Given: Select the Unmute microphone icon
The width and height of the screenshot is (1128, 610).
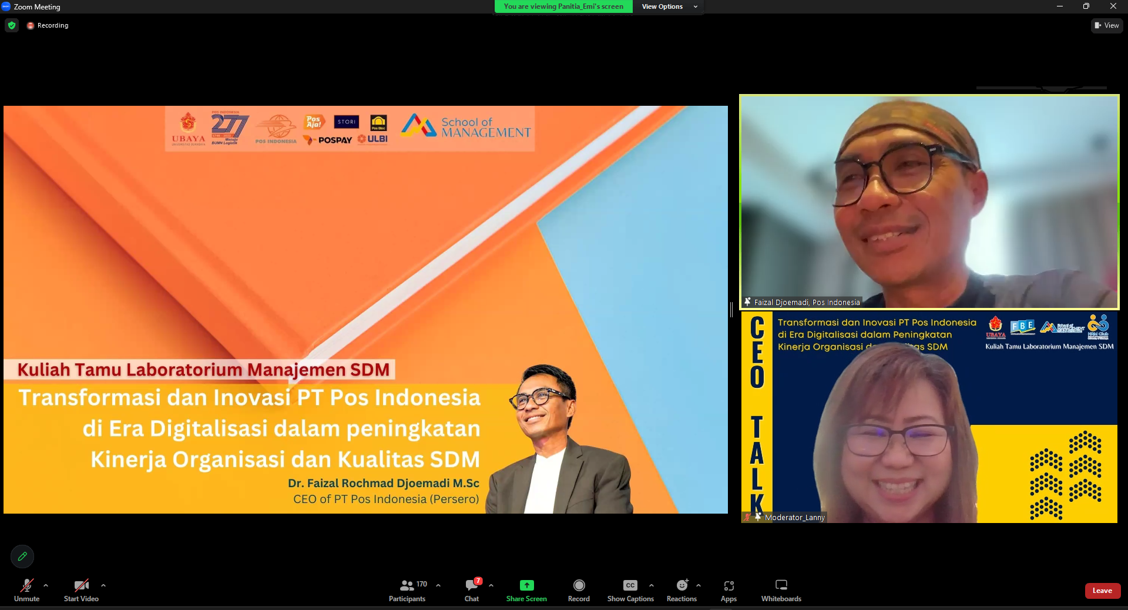Looking at the screenshot, I should tap(26, 585).
